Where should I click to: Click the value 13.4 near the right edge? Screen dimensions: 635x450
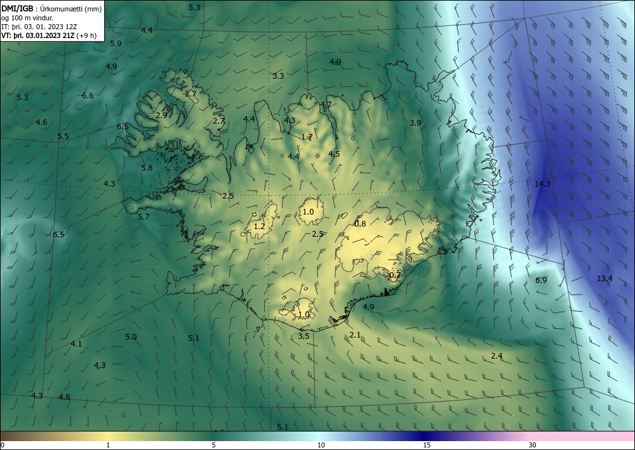[605, 278]
